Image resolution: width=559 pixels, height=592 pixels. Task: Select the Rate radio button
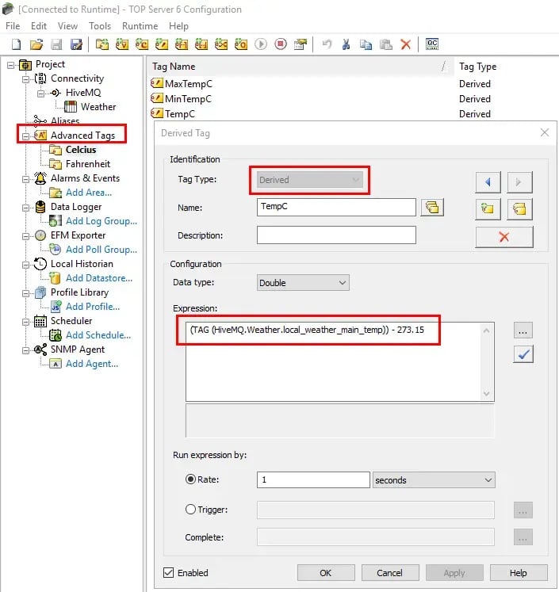tap(191, 479)
